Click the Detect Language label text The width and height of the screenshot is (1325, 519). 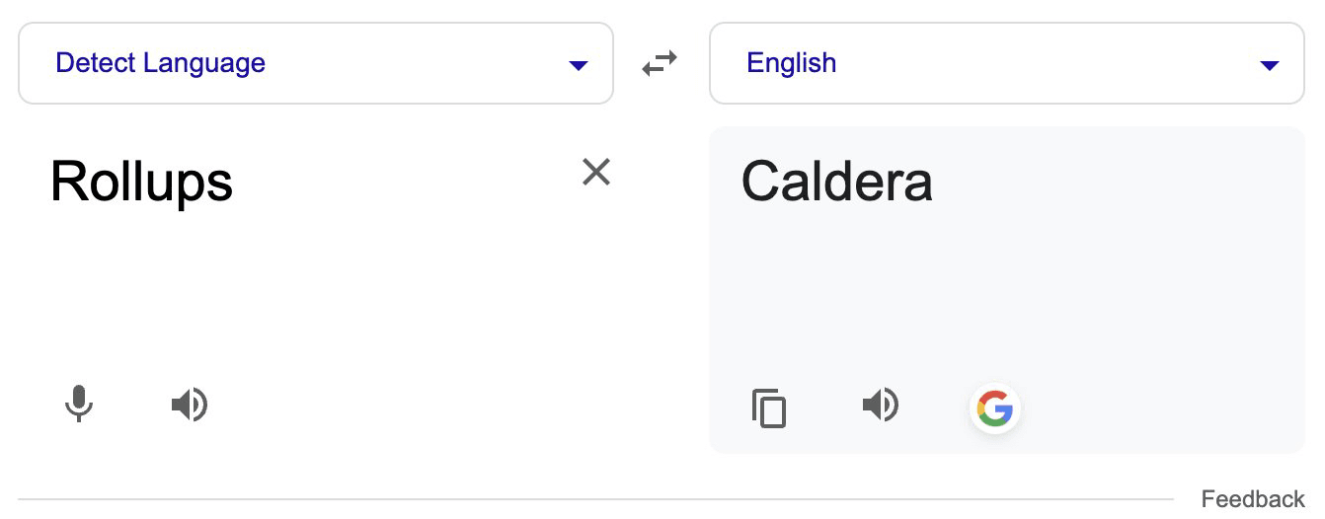pos(160,63)
